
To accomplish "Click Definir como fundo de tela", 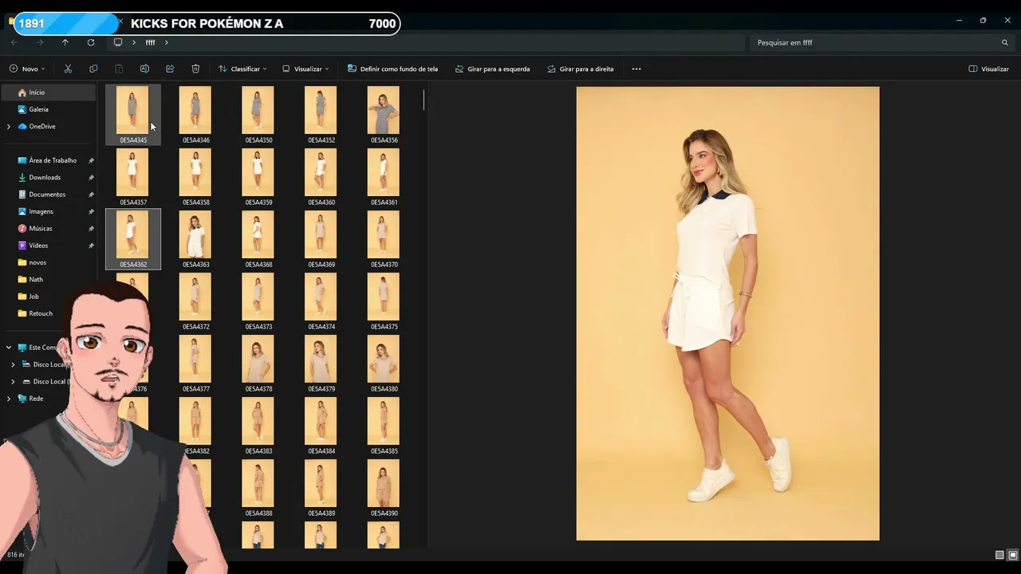I will [392, 69].
